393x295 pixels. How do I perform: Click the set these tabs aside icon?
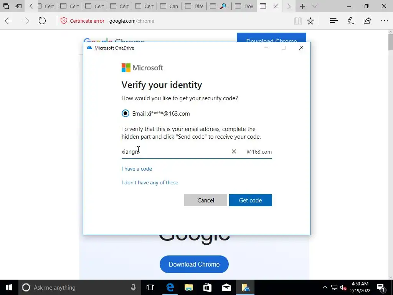[x=18, y=6]
